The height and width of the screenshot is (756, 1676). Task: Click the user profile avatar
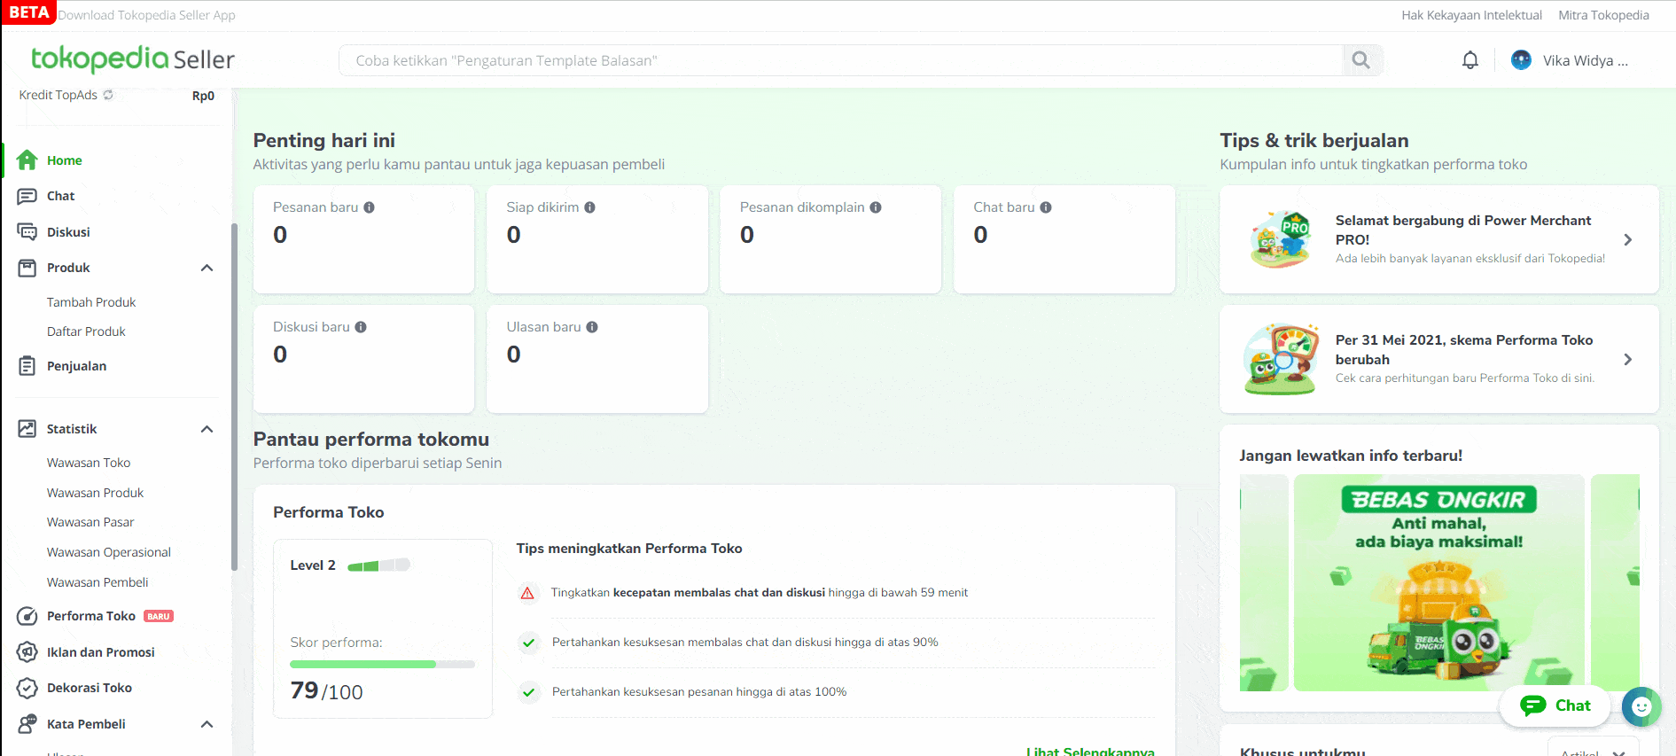(1521, 60)
